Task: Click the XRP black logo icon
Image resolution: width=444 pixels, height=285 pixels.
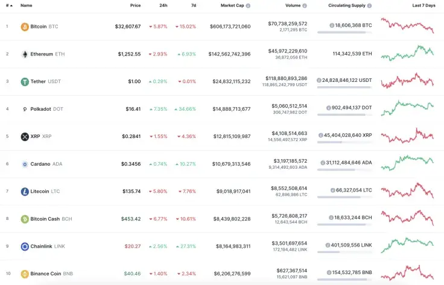Action: (25, 137)
